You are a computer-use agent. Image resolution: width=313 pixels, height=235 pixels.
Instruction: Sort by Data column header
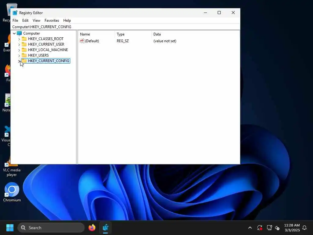pos(195,34)
